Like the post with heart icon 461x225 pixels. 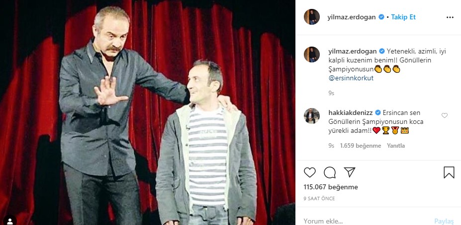pyautogui.click(x=310, y=172)
